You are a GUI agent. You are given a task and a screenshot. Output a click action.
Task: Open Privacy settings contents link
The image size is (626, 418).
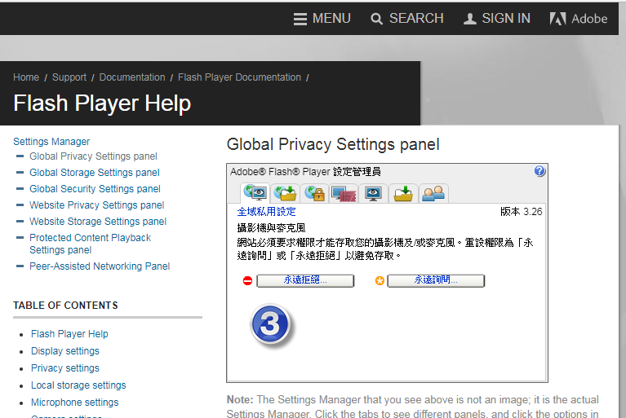point(65,368)
